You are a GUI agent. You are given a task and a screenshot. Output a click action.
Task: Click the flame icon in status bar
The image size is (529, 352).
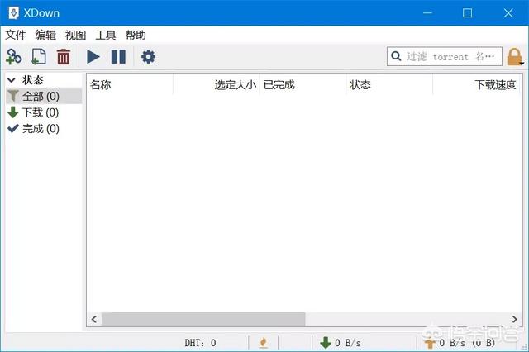coord(263,342)
